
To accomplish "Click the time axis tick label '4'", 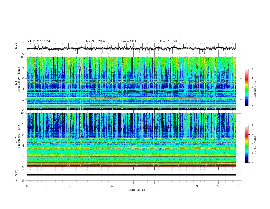I will [112, 186].
